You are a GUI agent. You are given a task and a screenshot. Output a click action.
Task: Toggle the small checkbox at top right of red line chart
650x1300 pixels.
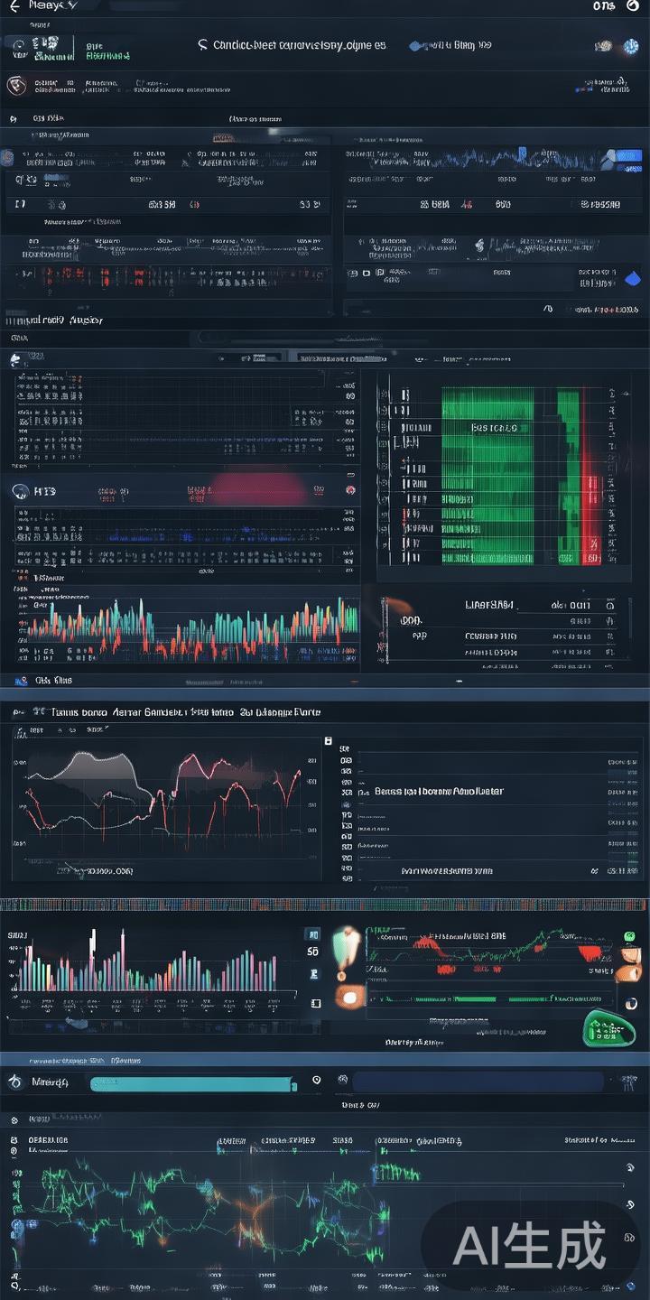tap(328, 741)
